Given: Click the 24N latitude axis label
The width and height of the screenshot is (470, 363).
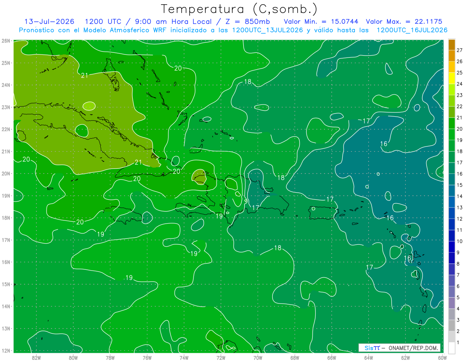Looking at the screenshot, I should point(5,85).
